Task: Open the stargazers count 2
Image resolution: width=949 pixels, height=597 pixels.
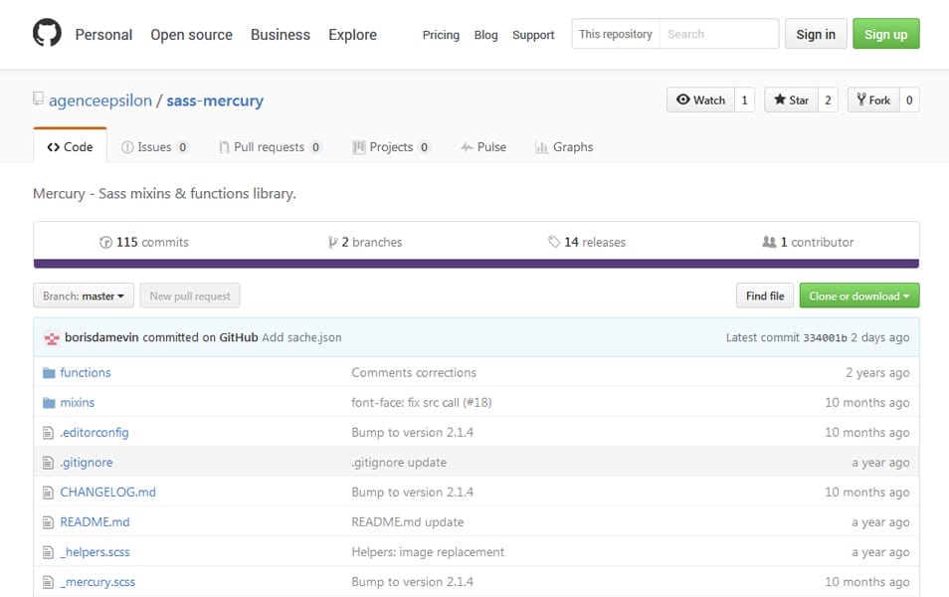Action: tap(828, 99)
